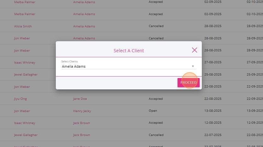The height and width of the screenshot is (147, 263).
Task: Click the 22-09-2025 date in Jane Doe's row
Action: point(255,99)
